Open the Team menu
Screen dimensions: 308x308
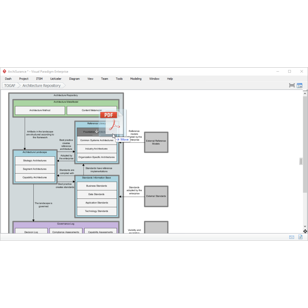[104, 79]
